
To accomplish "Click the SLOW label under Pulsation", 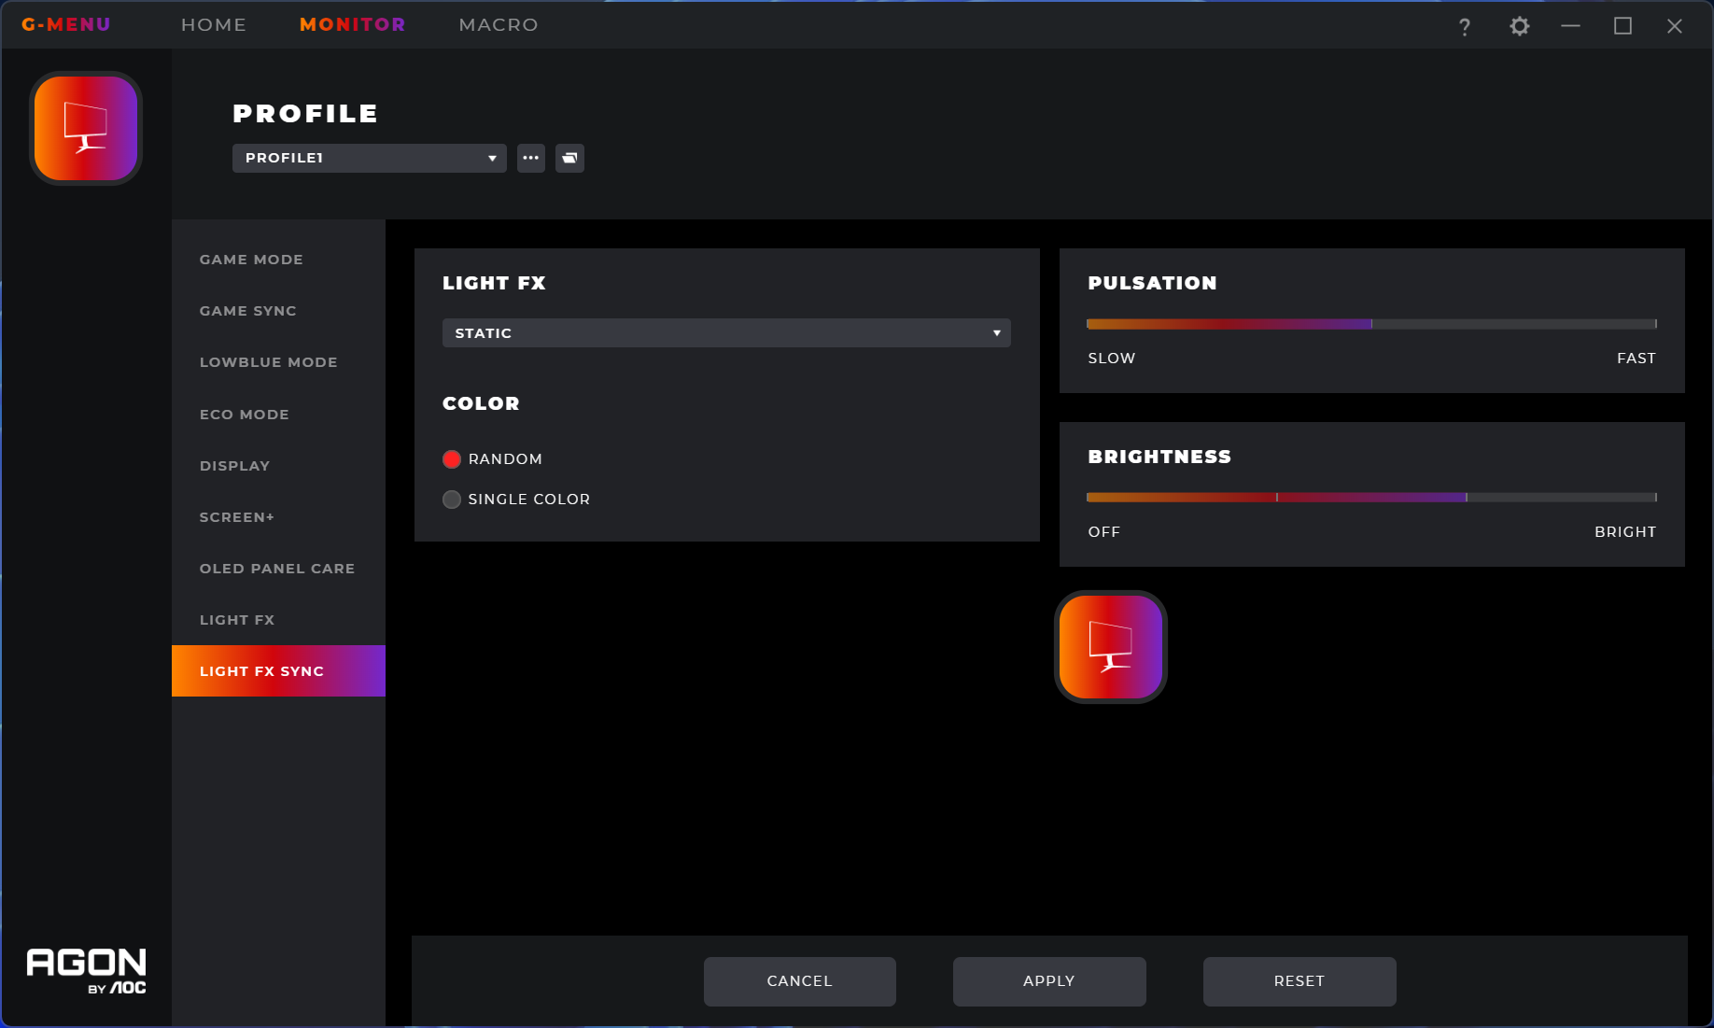I will [1112, 359].
